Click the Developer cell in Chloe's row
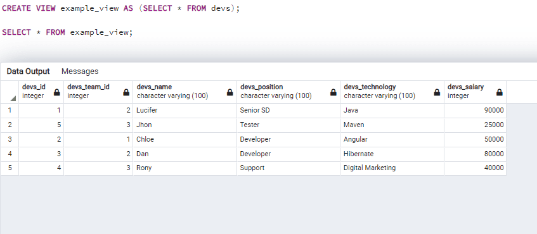537x234 pixels. tap(288, 139)
